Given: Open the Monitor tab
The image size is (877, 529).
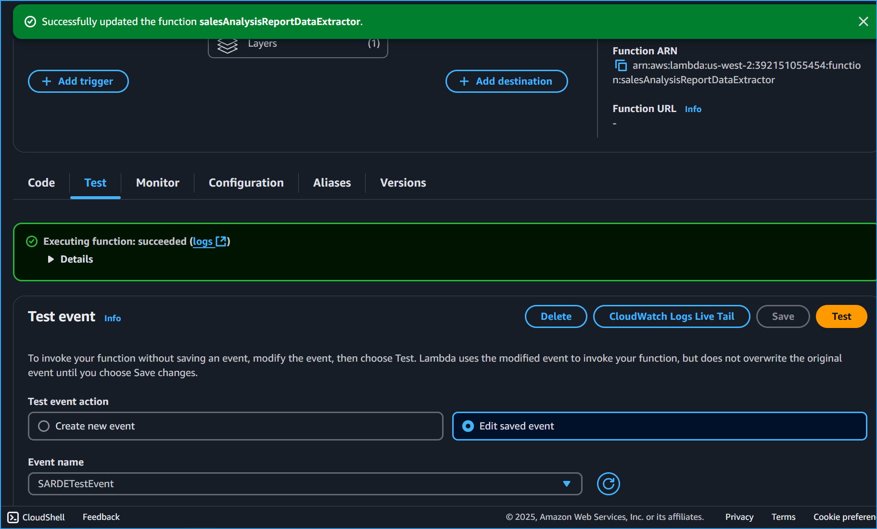Looking at the screenshot, I should tap(157, 183).
